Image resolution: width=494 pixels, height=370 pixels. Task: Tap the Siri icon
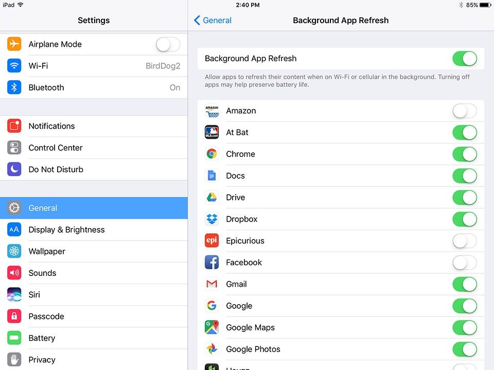pyautogui.click(x=14, y=294)
